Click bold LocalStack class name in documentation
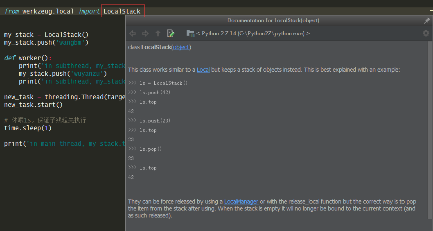This screenshot has width=433, height=231. coord(156,47)
